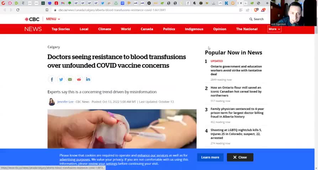Open family physician billing fraud story
Image resolution: width=318 pixels, height=170 pixels.
(x=237, y=113)
